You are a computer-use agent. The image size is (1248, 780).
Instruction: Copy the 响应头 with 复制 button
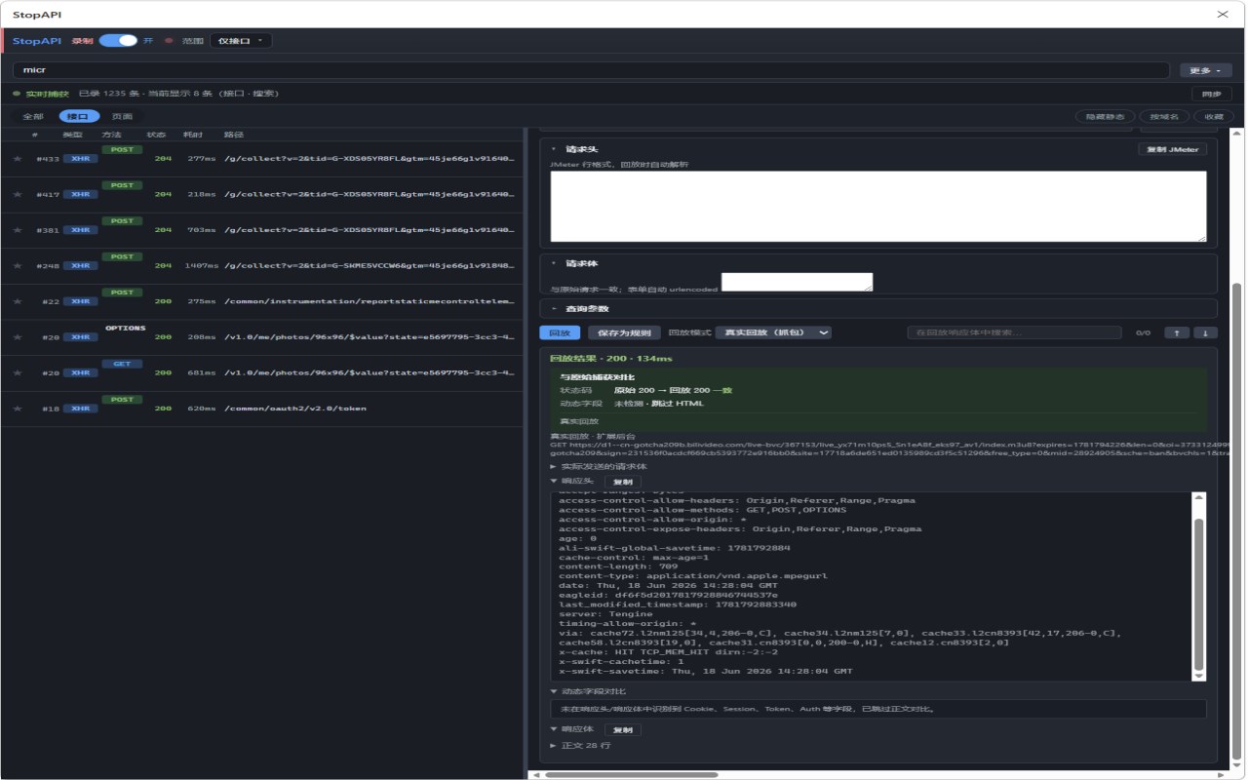(x=622, y=482)
